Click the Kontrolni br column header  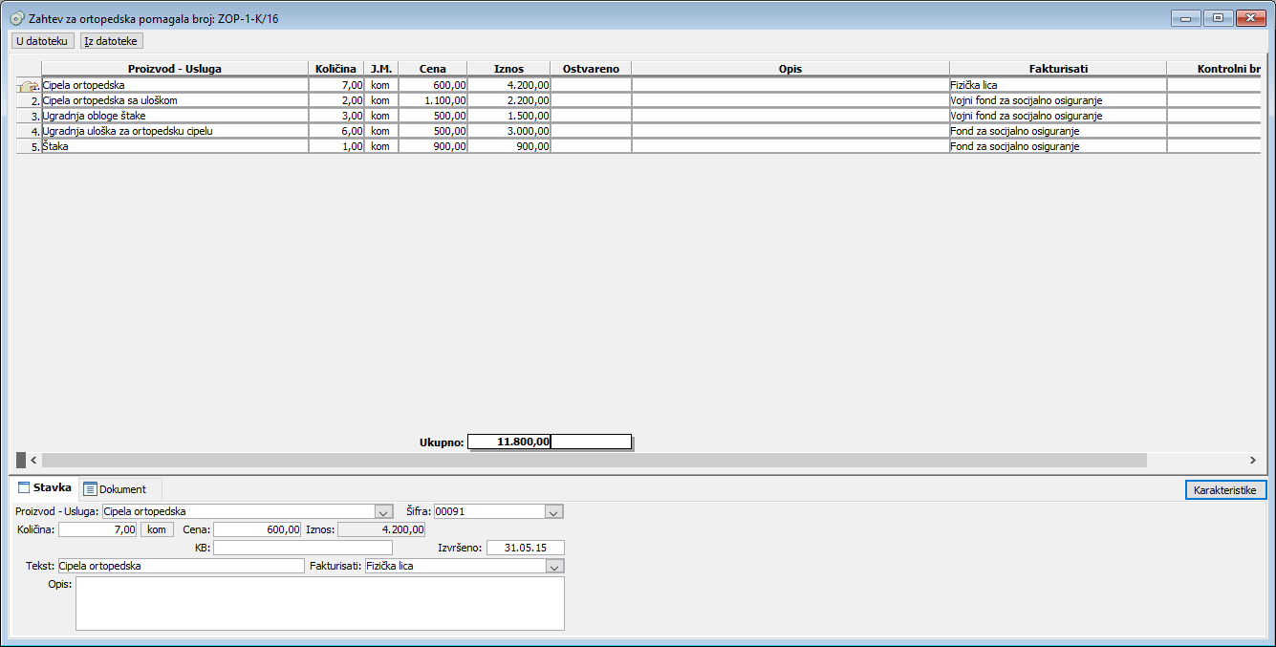click(1214, 69)
